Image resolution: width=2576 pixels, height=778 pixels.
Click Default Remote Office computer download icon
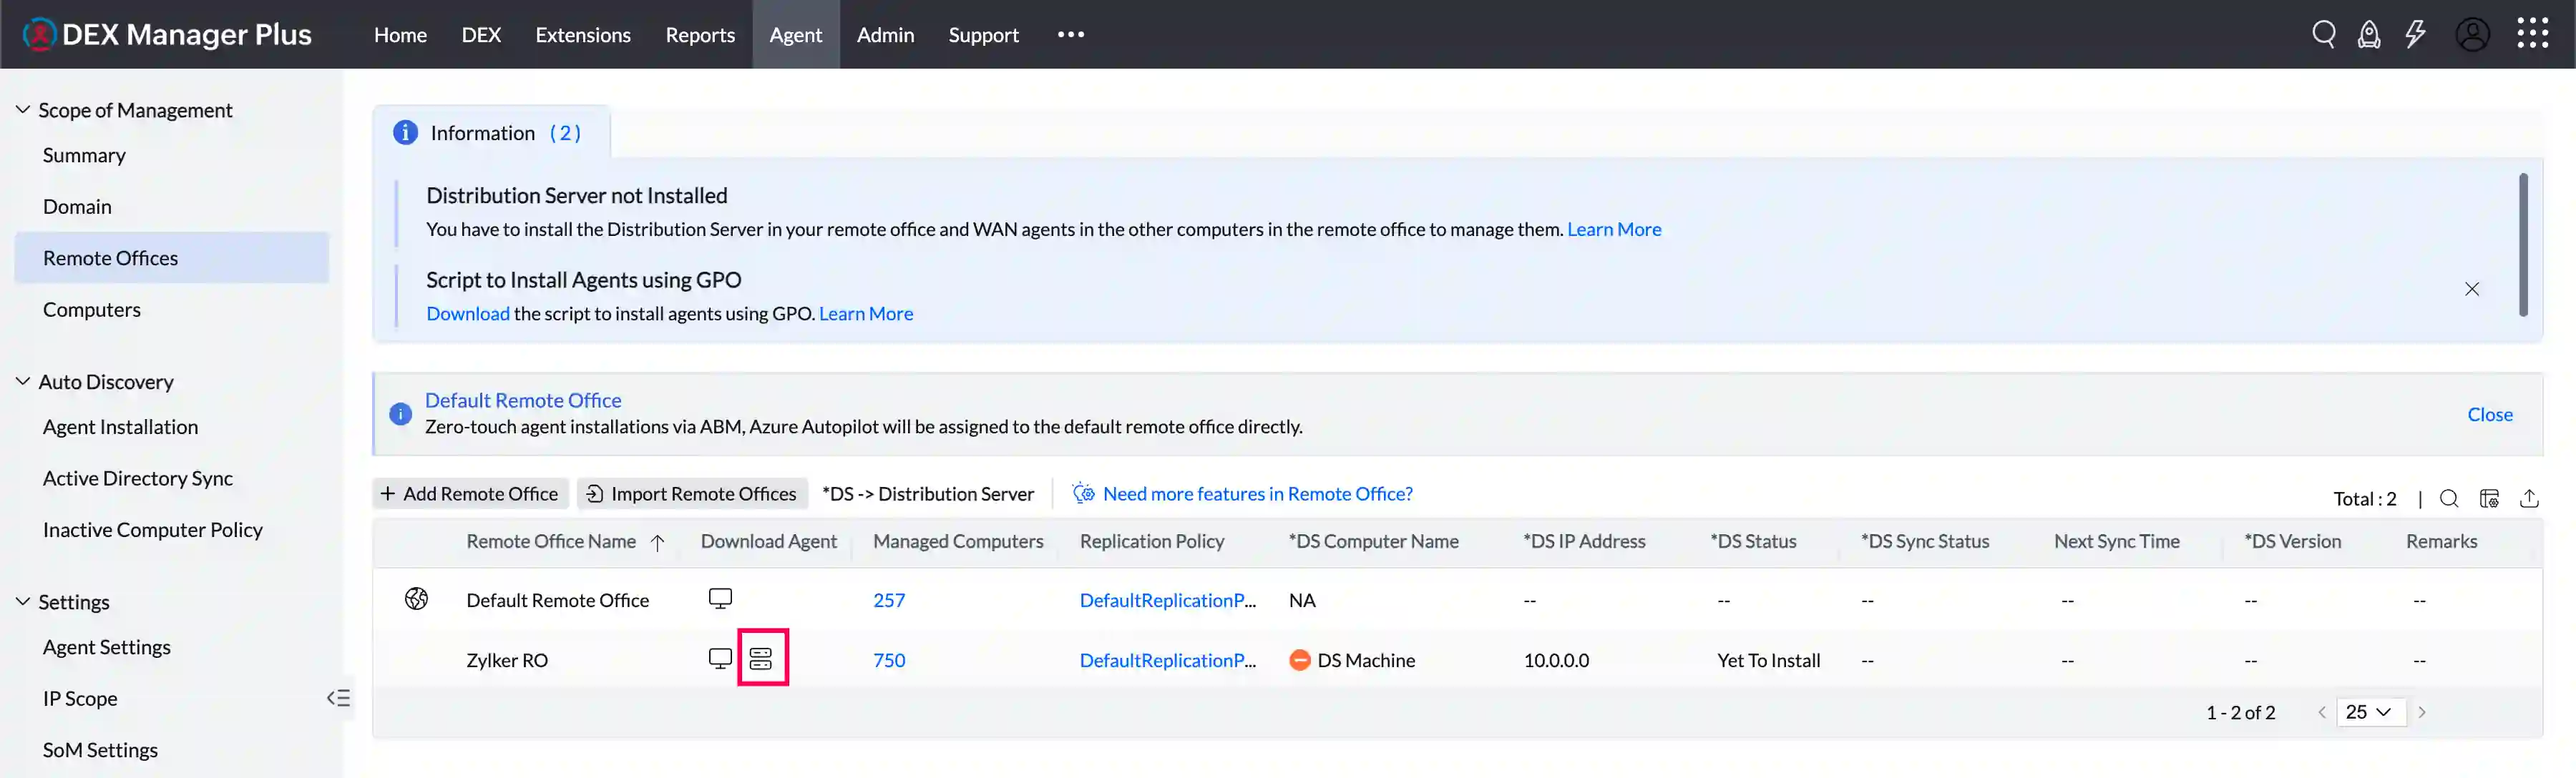point(720,599)
